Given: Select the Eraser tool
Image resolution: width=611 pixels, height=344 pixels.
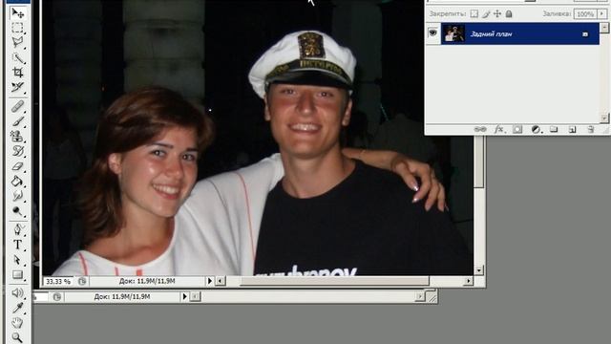Looking at the screenshot, I should point(17,166).
